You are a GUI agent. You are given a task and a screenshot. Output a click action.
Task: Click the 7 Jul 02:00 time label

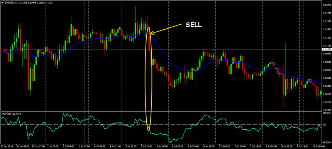[x=225, y=146]
